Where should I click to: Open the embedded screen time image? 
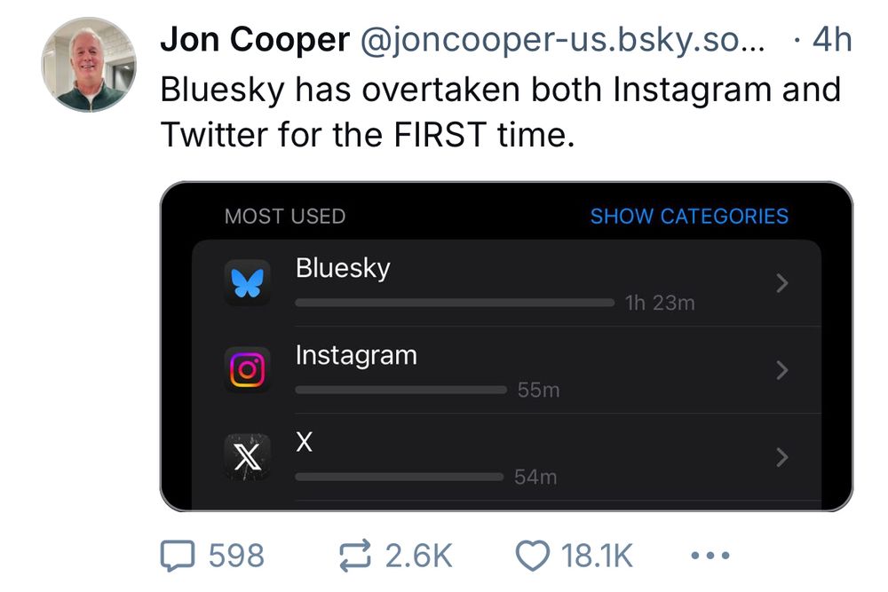(x=506, y=346)
